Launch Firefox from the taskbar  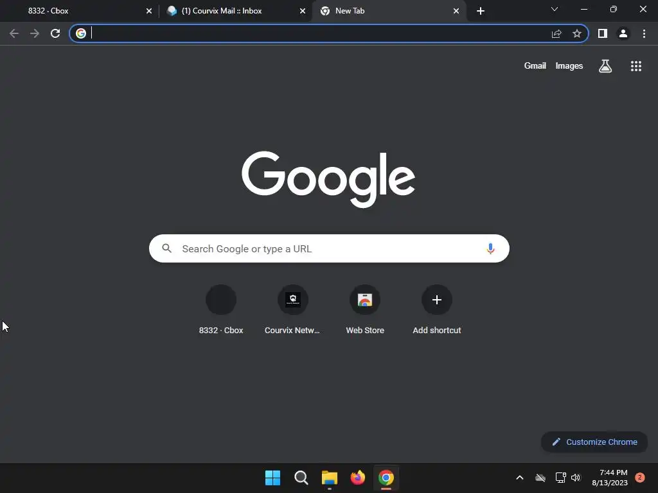(357, 478)
